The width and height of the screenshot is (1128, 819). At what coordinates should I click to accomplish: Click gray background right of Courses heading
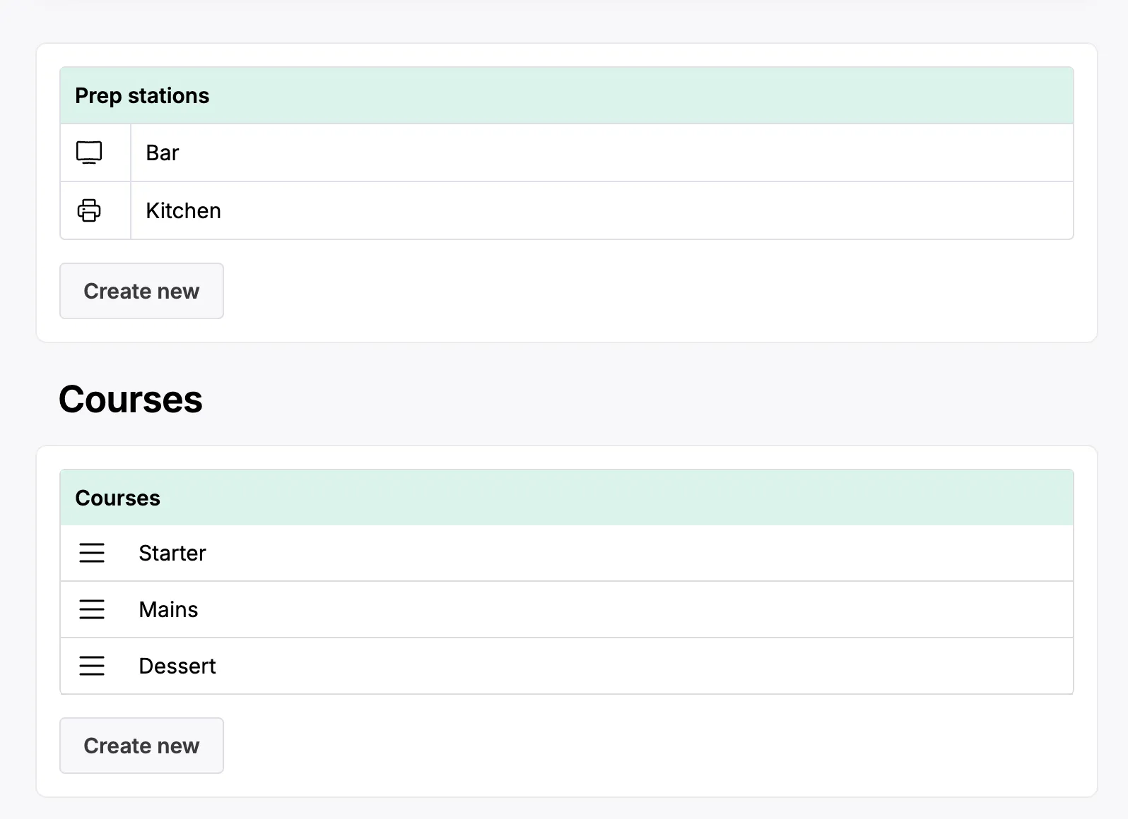636,400
